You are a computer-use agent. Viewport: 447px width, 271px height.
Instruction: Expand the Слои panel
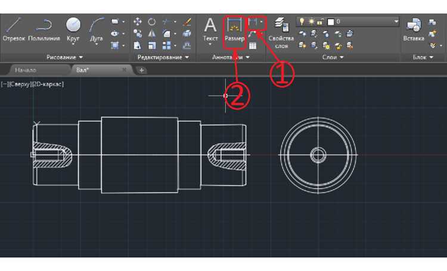tap(333, 57)
